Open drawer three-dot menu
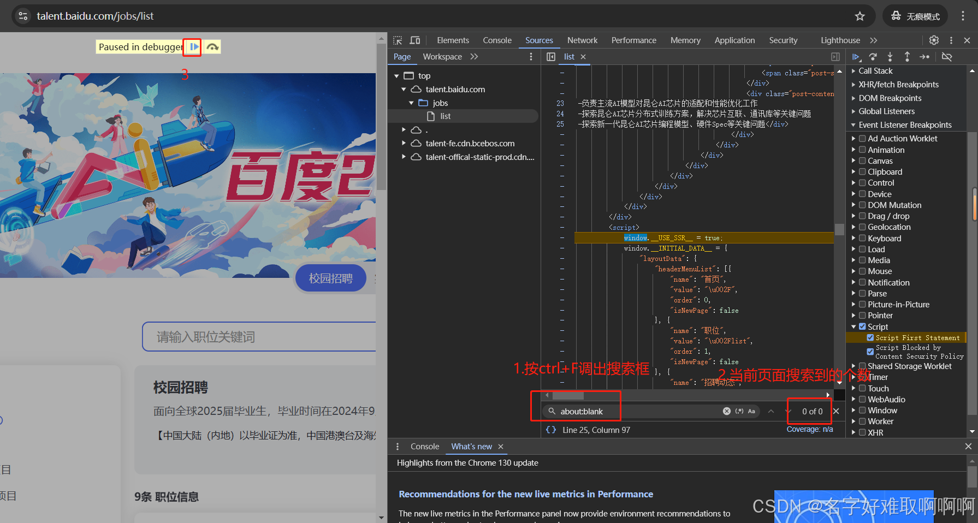The height and width of the screenshot is (523, 978). click(x=398, y=447)
